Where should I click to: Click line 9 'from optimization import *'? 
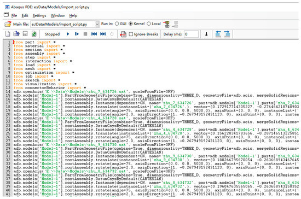tap(44, 73)
